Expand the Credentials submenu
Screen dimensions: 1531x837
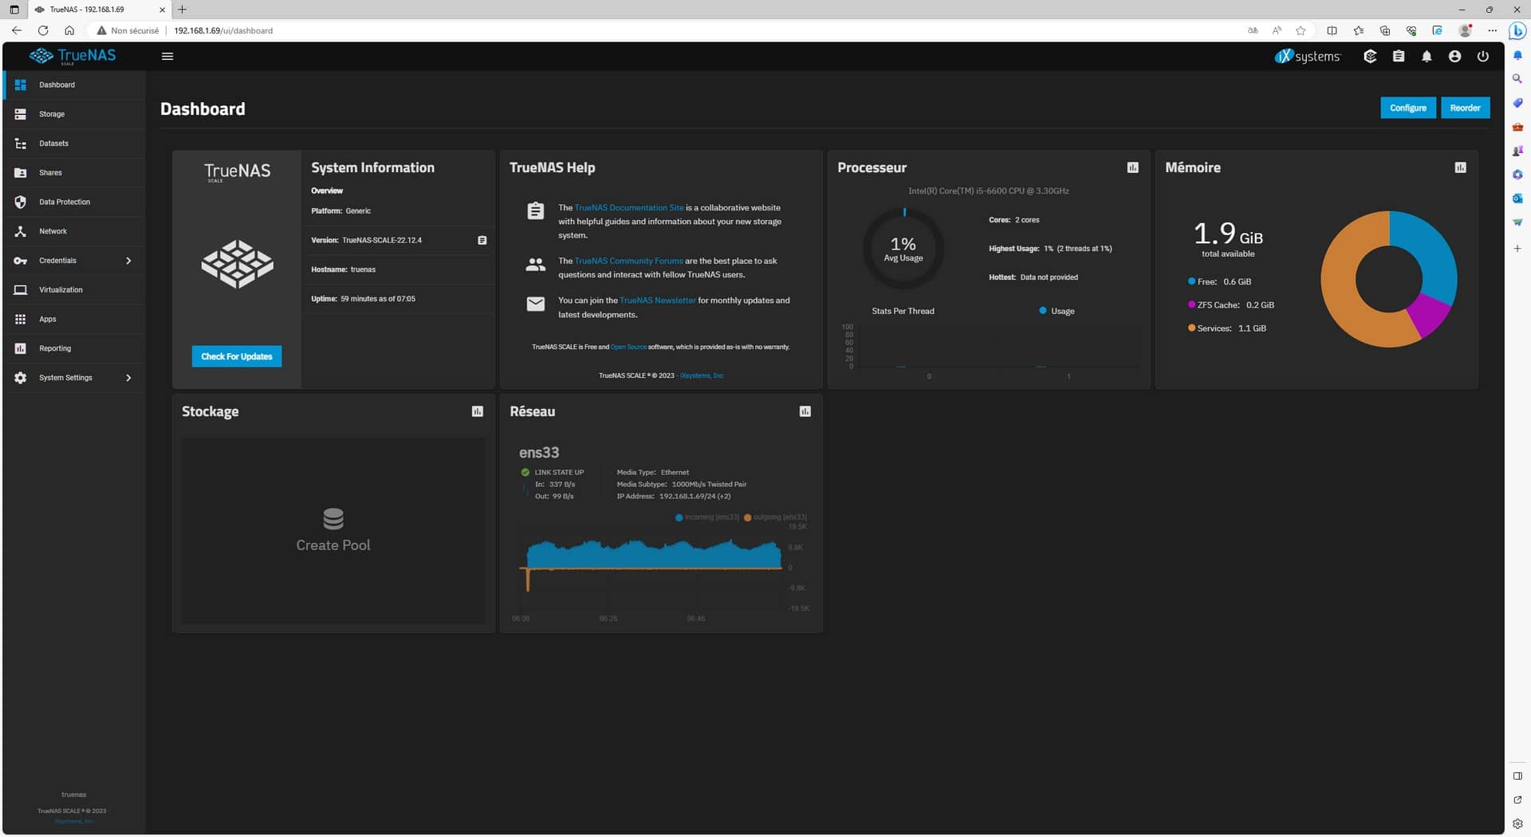point(128,261)
